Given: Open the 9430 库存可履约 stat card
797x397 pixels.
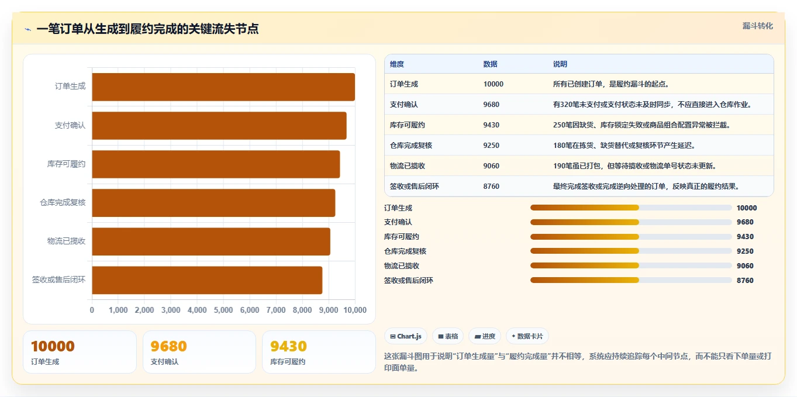Looking at the screenshot, I should pyautogui.click(x=319, y=352).
